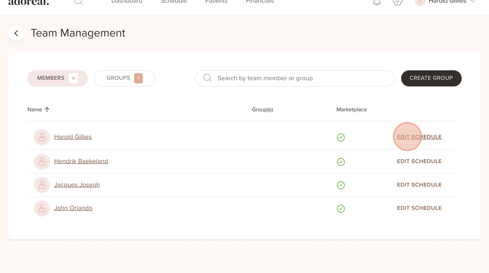The width and height of the screenshot is (489, 273).
Task: Toggle Marketplace checkmark for John Orlando
Action: pyautogui.click(x=341, y=208)
